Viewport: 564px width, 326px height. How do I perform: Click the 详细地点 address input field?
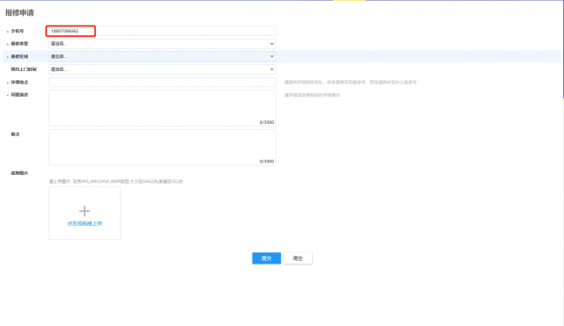pos(162,82)
